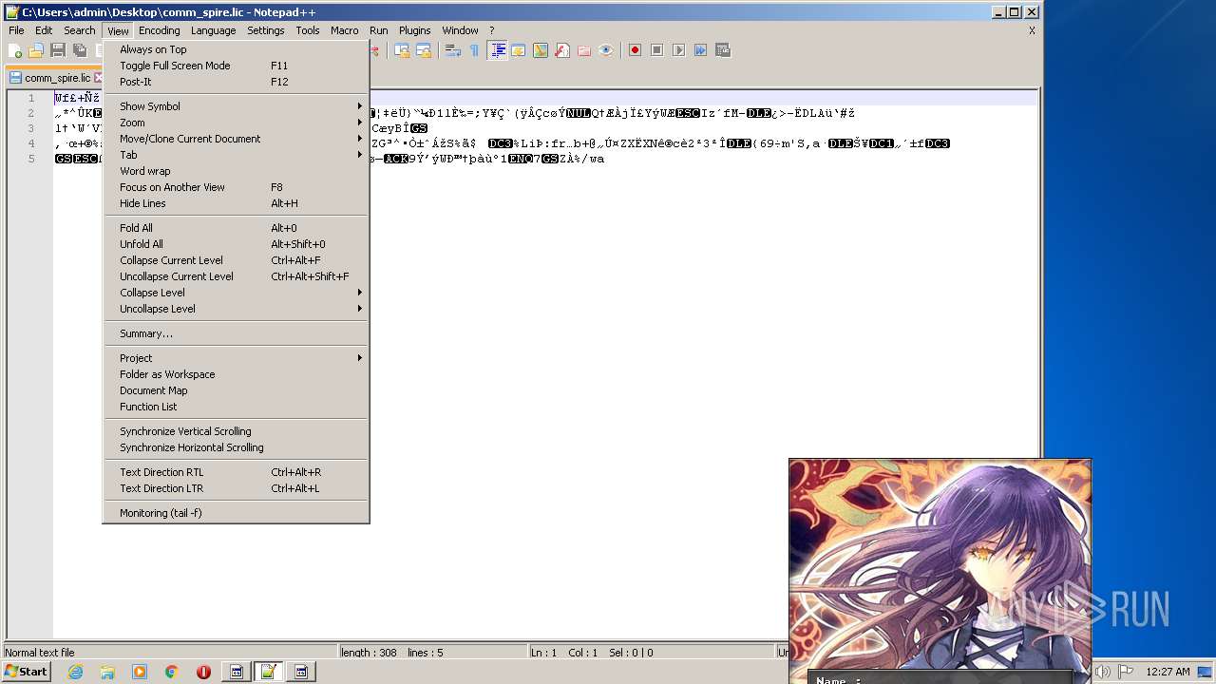Viewport: 1216px width, 684px height.
Task: Click the New file toolbar icon
Action: tap(15, 50)
